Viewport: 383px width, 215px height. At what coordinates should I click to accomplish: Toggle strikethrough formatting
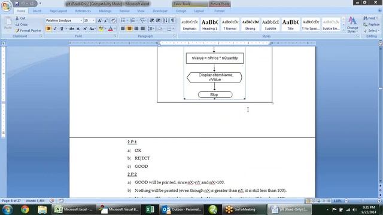tap(72, 29)
